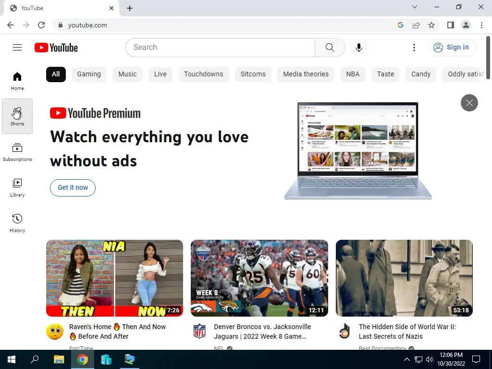Viewport: 492px width, 369px height.
Task: Click the laptop image in Premium banner
Action: point(357,150)
